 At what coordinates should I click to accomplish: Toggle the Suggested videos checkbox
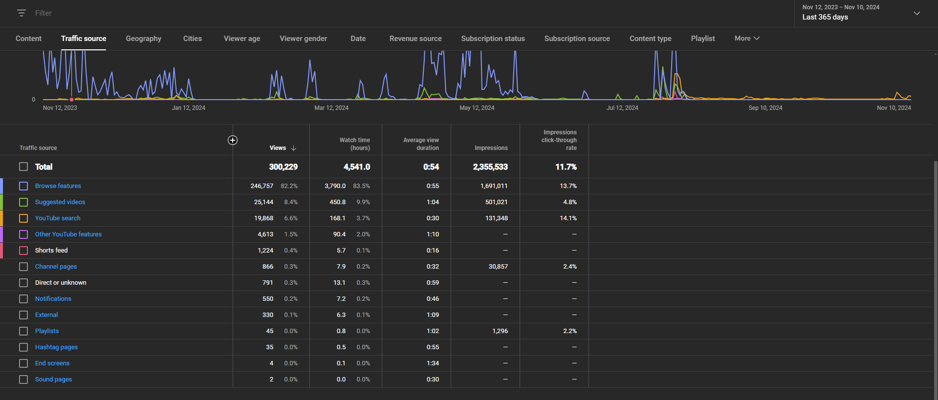click(23, 202)
